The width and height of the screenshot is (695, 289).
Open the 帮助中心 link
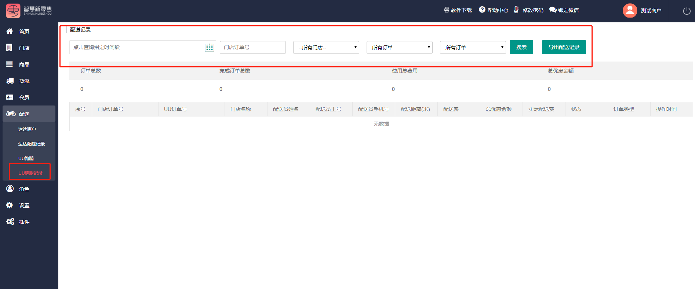click(498, 10)
